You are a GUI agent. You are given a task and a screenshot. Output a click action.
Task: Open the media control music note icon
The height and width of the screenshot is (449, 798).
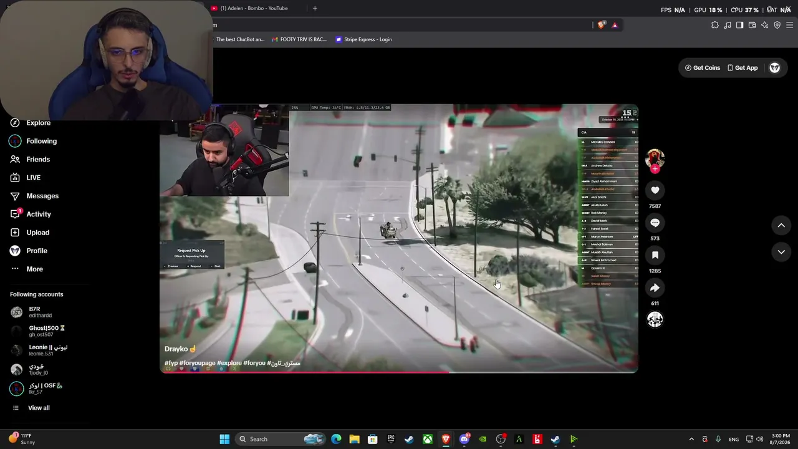[728, 25]
